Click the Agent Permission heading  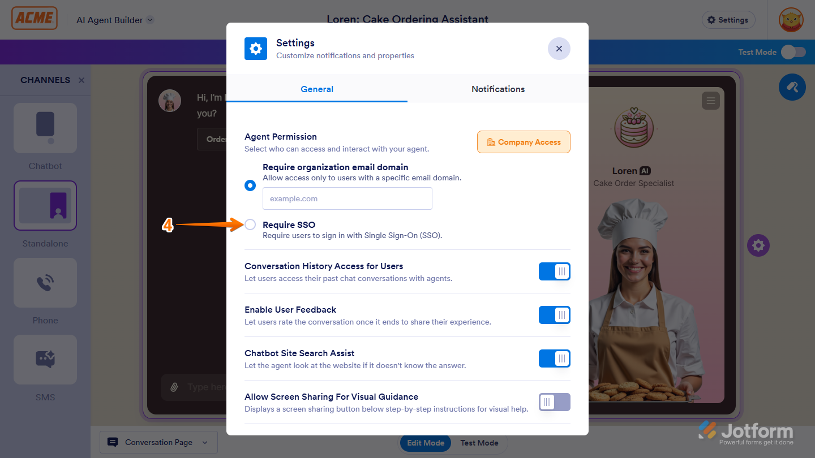pos(281,137)
